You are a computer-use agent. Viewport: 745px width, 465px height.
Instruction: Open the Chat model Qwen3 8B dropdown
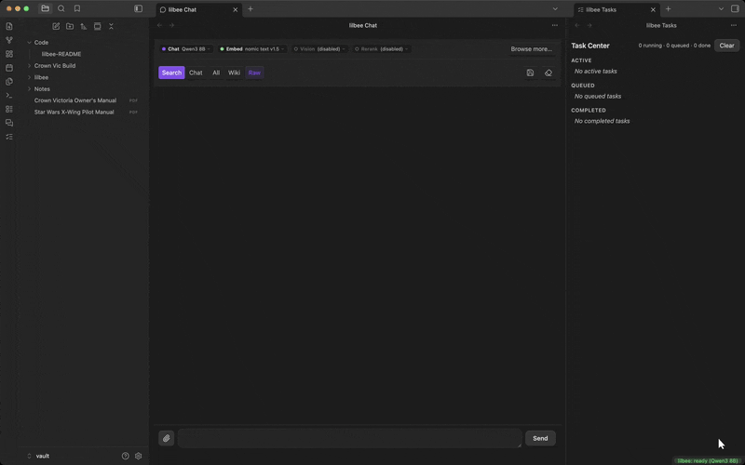tap(185, 49)
